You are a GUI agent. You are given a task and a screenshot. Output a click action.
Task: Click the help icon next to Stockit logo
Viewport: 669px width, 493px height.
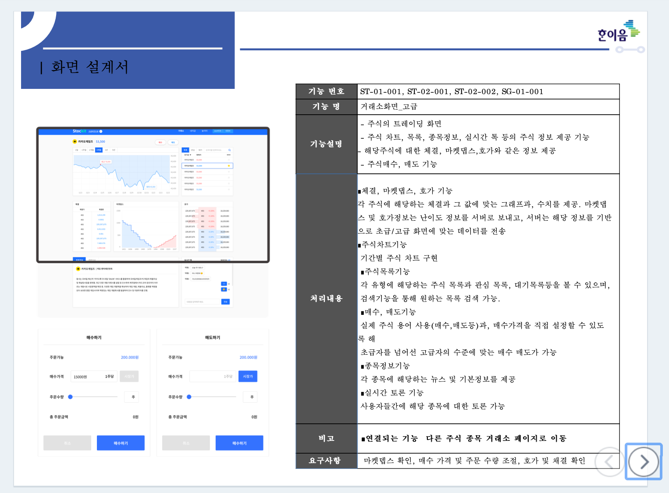(x=101, y=131)
